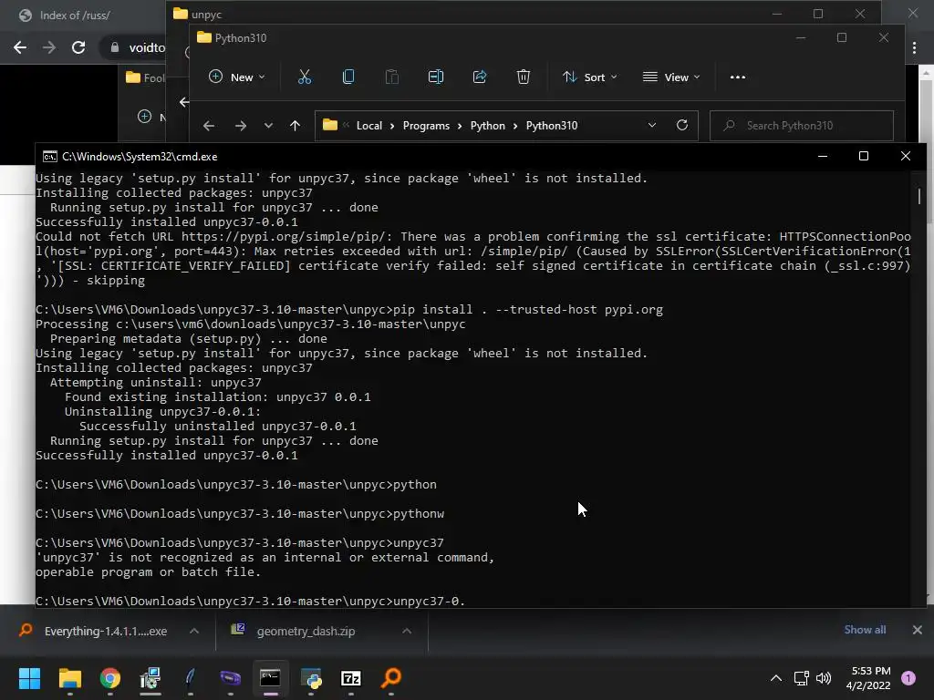The height and width of the screenshot is (700, 934).
Task: Go back in Python310 Explorer navigation
Action: 209,126
